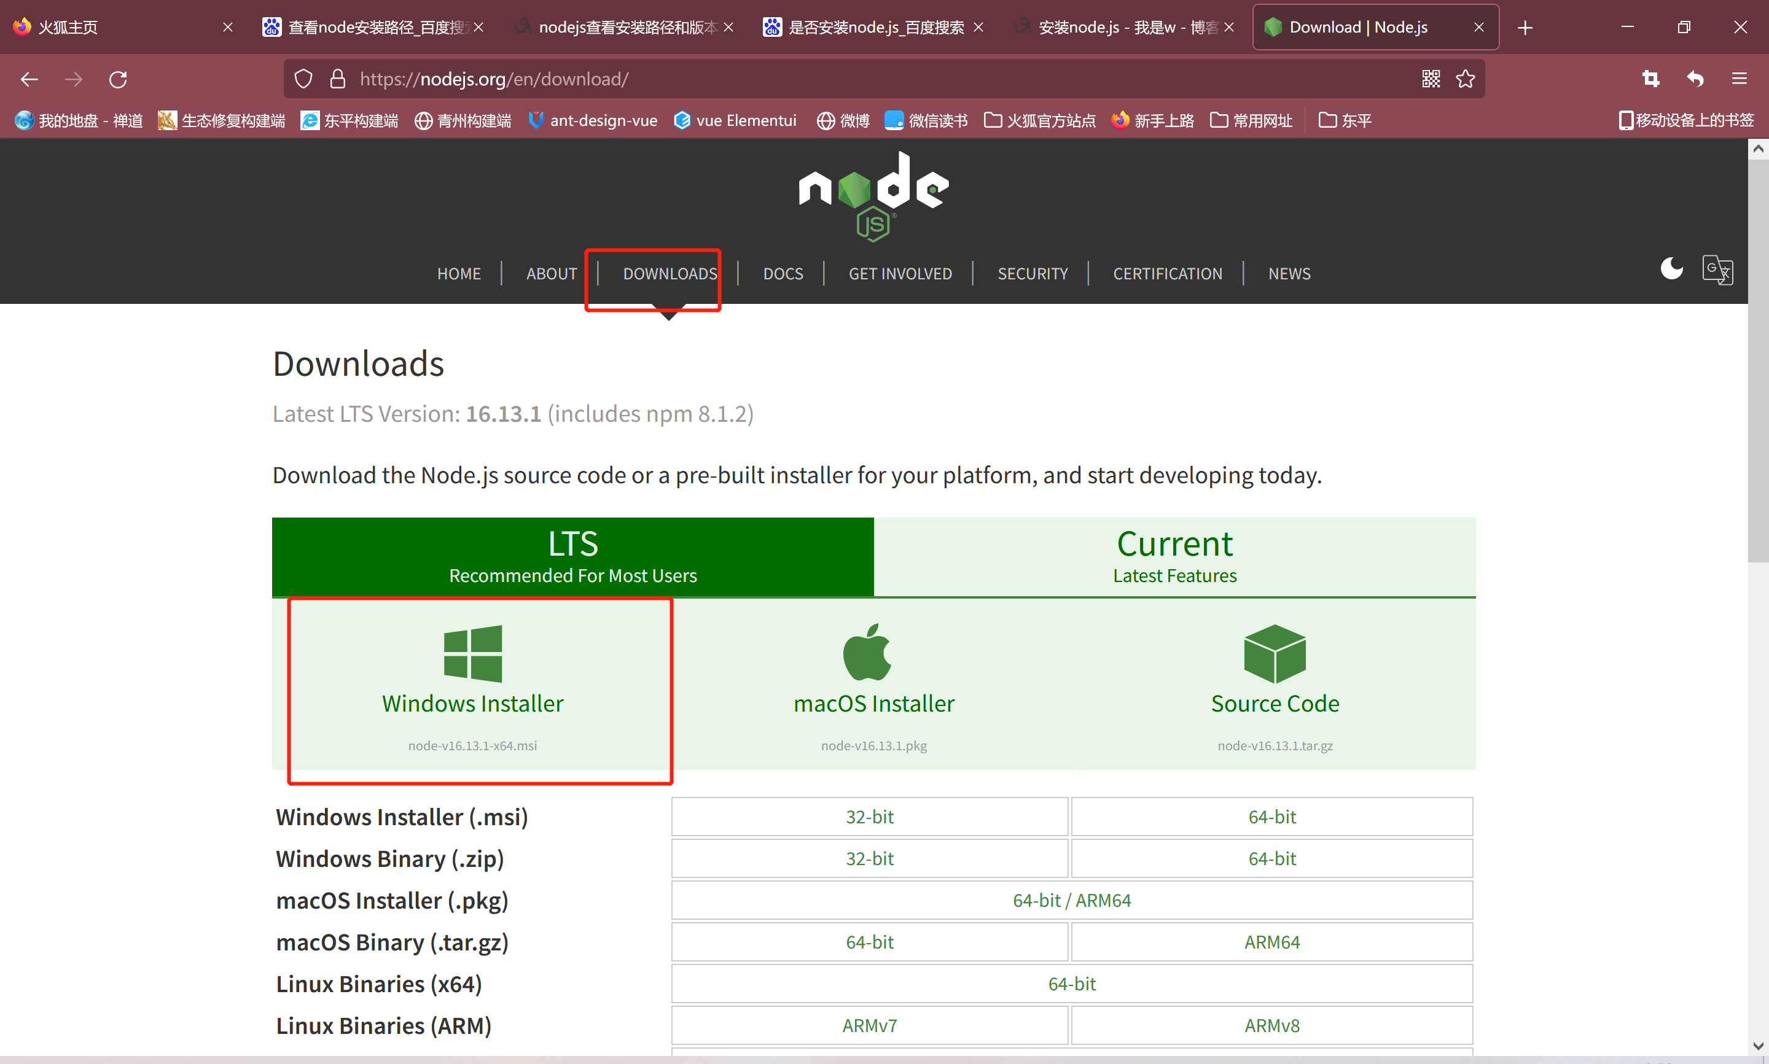The height and width of the screenshot is (1064, 1769).
Task: Open a new browser tab
Action: tap(1525, 27)
